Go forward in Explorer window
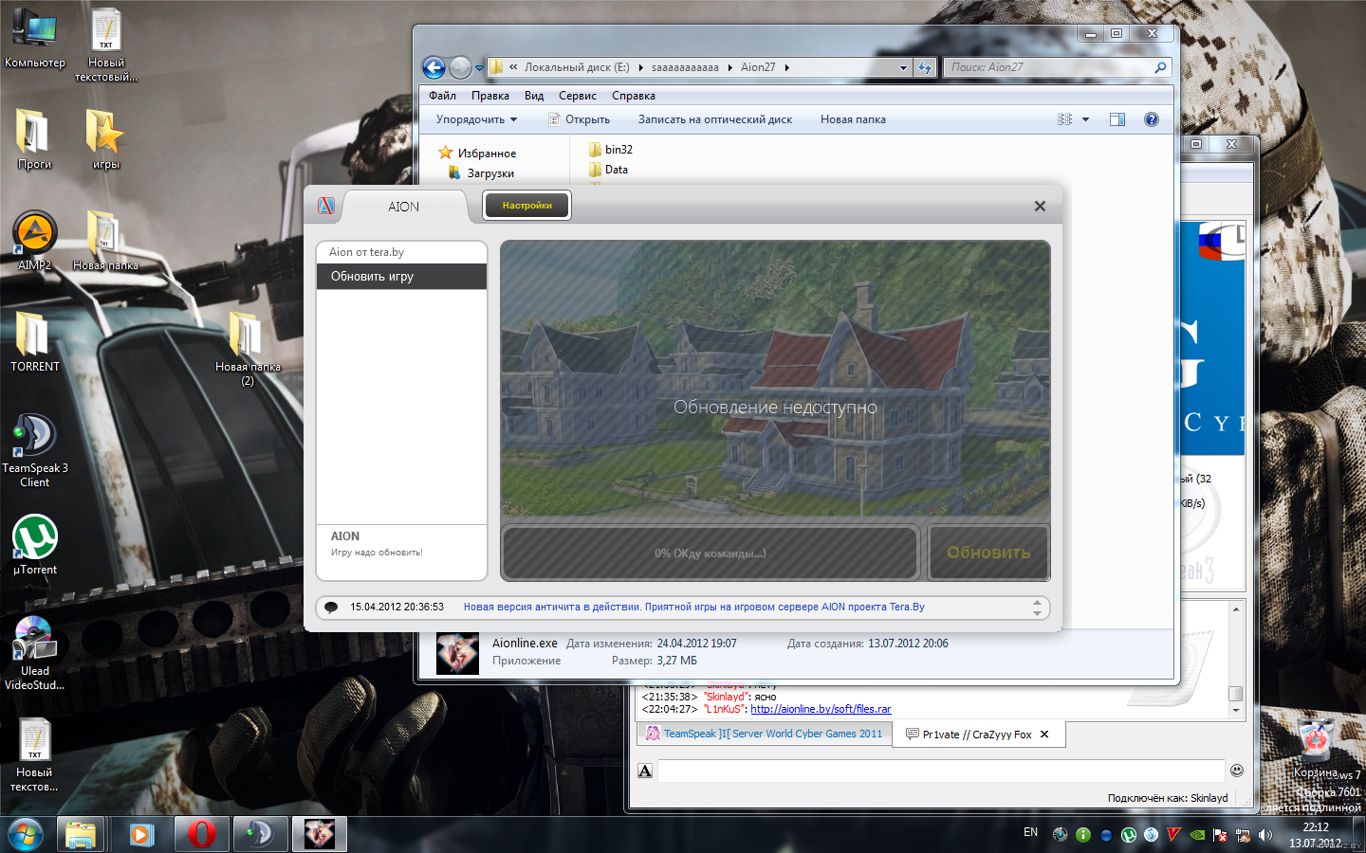Screen dimensions: 1366x853 point(460,67)
